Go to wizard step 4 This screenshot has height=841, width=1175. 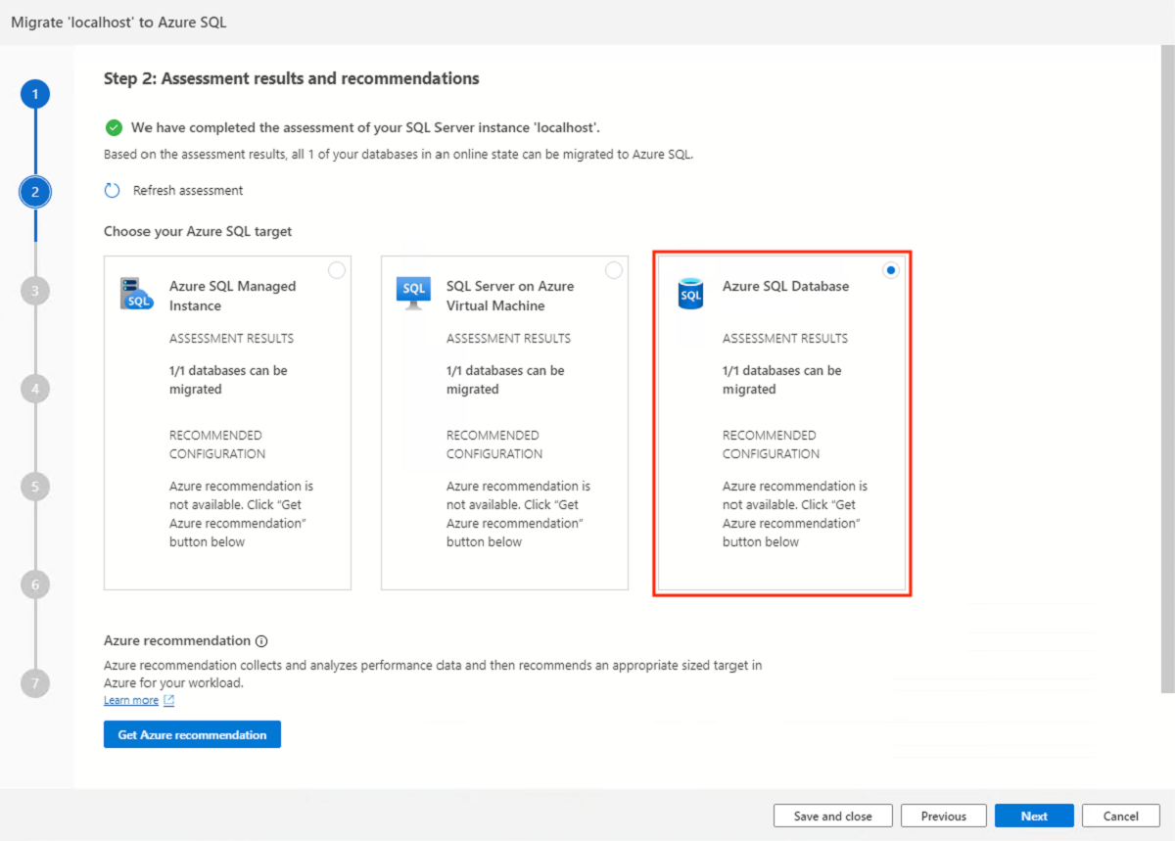(35, 389)
